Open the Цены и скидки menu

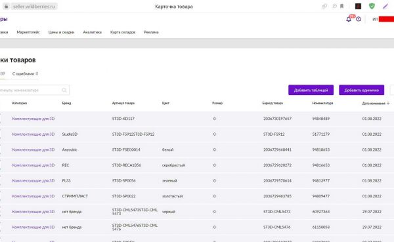point(61,32)
